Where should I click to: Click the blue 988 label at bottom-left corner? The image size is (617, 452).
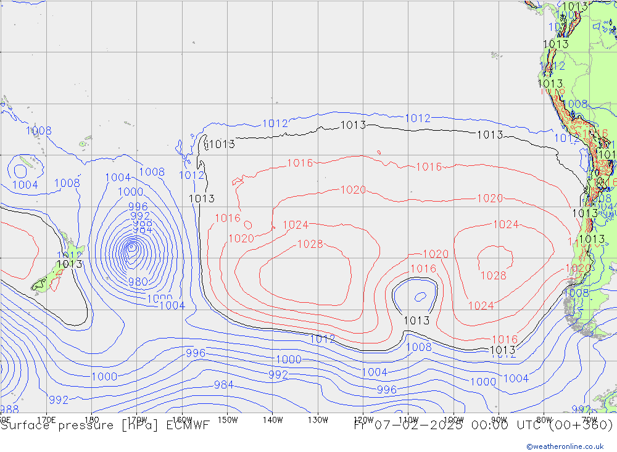(x=9, y=409)
